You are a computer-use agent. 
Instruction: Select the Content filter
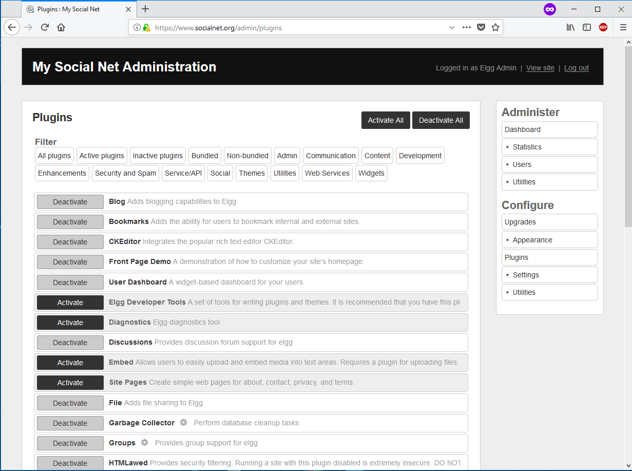(x=377, y=156)
